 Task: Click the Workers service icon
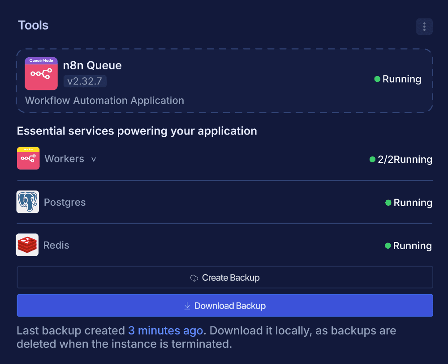tap(28, 158)
